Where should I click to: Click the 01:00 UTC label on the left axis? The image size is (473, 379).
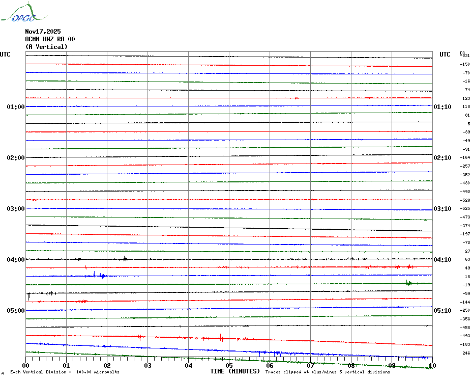[16, 107]
